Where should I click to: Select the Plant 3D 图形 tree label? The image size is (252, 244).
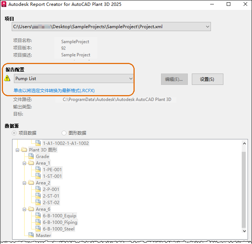click(43, 150)
